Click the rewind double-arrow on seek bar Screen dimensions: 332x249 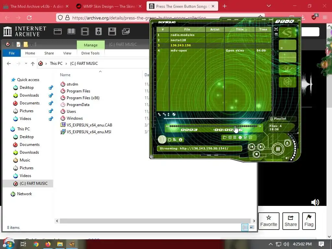tap(167, 126)
